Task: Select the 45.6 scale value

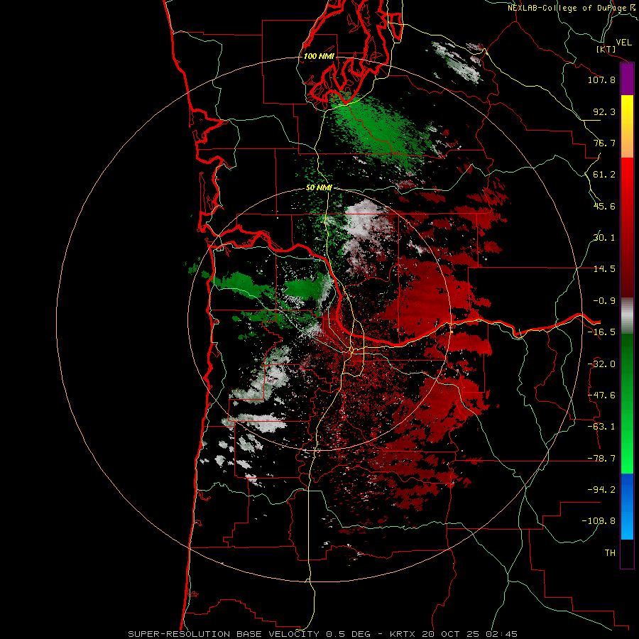Action: 604,206
